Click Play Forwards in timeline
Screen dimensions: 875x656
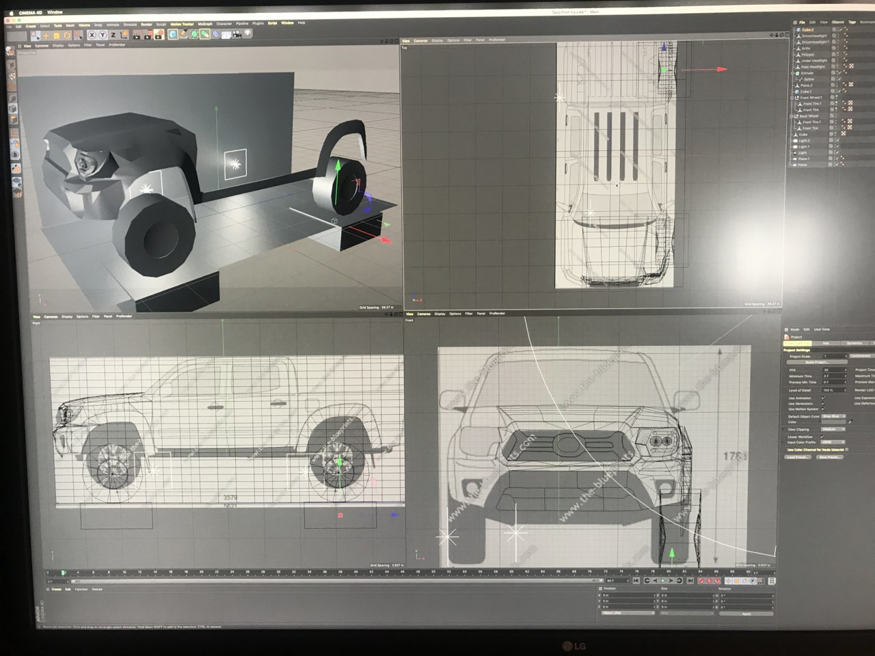(663, 580)
